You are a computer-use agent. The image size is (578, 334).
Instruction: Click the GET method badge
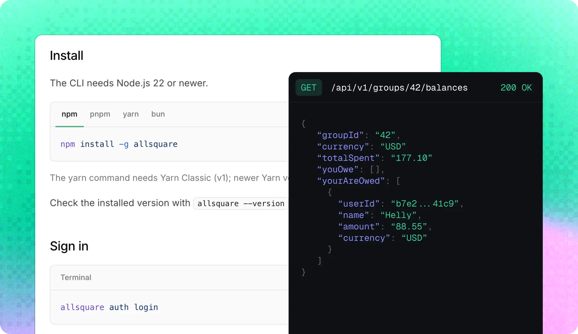[x=309, y=88]
